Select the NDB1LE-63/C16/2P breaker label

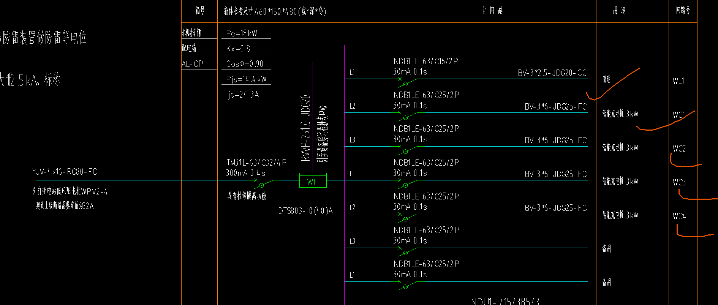(426, 61)
